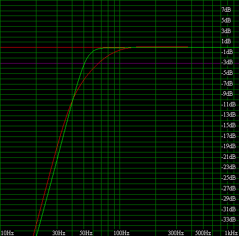Image resolution: width=239 pixels, height=236 pixels.
Task: Click where red curve crosses the purple line
Action: click(99, 63)
